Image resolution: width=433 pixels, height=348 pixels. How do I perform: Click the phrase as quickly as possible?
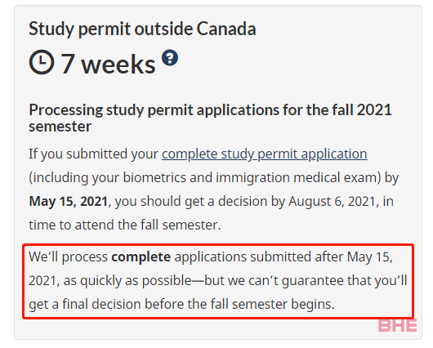[127, 281]
